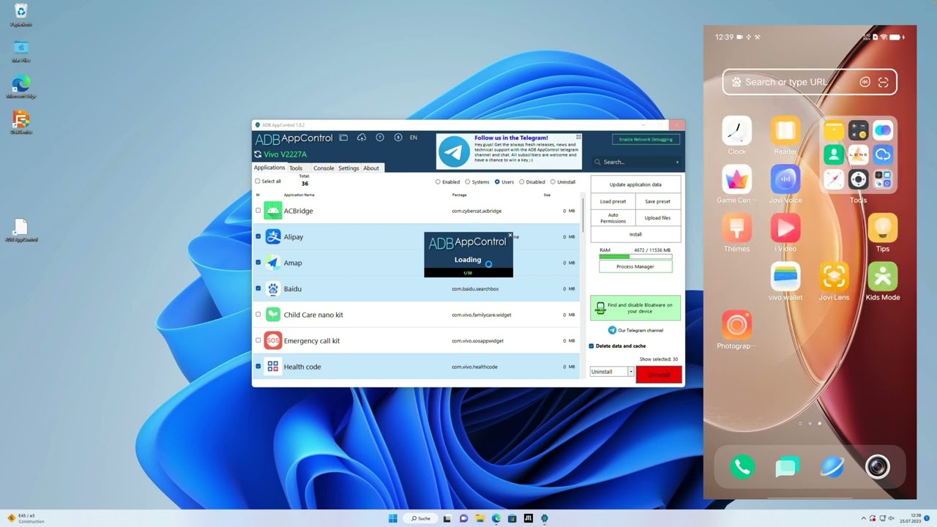The width and height of the screenshot is (937, 527).
Task: Select the Users filter radio button
Action: (497, 182)
